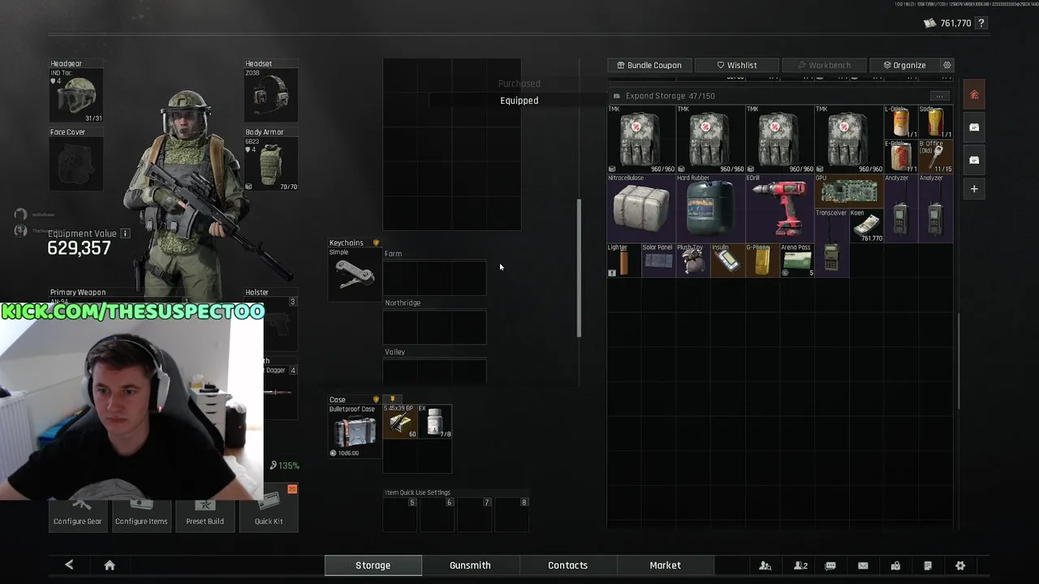
Task: Select the first storage box icon in sidebar
Action: coord(974,127)
